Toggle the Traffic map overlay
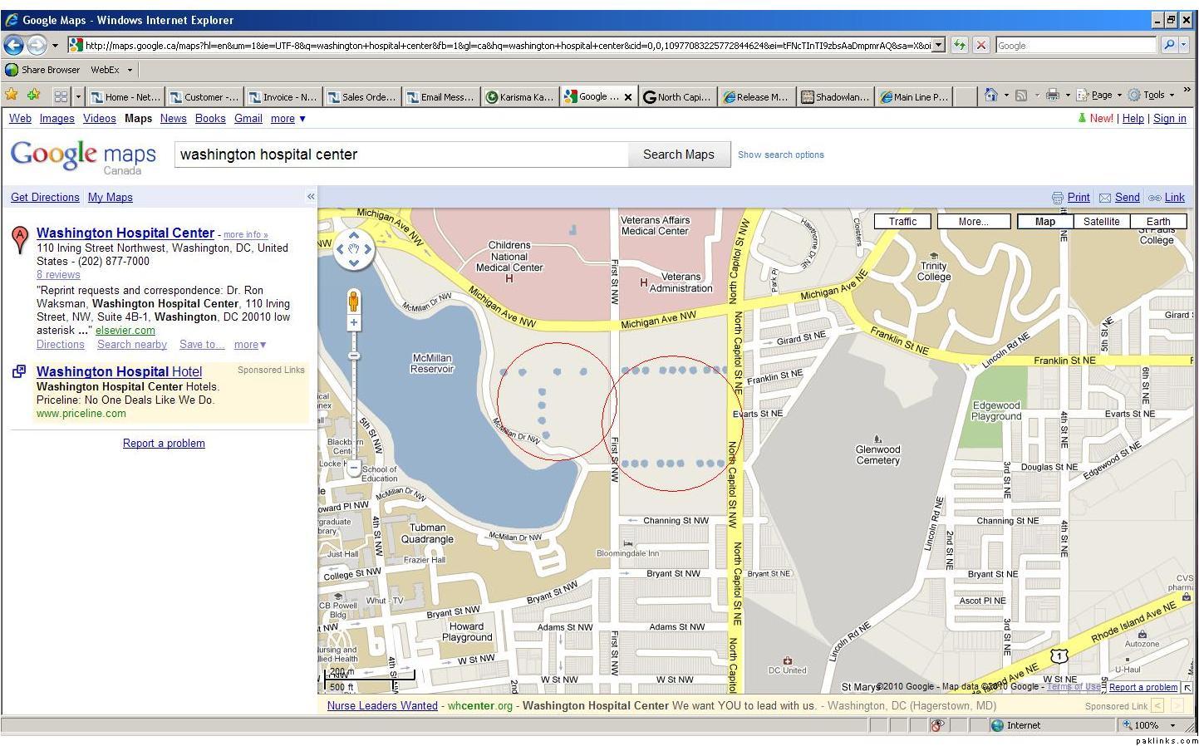The height and width of the screenshot is (746, 1199). (902, 222)
